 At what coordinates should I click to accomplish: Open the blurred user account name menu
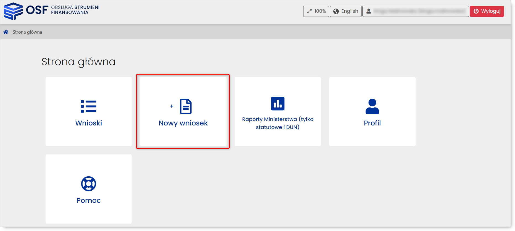[419, 11]
